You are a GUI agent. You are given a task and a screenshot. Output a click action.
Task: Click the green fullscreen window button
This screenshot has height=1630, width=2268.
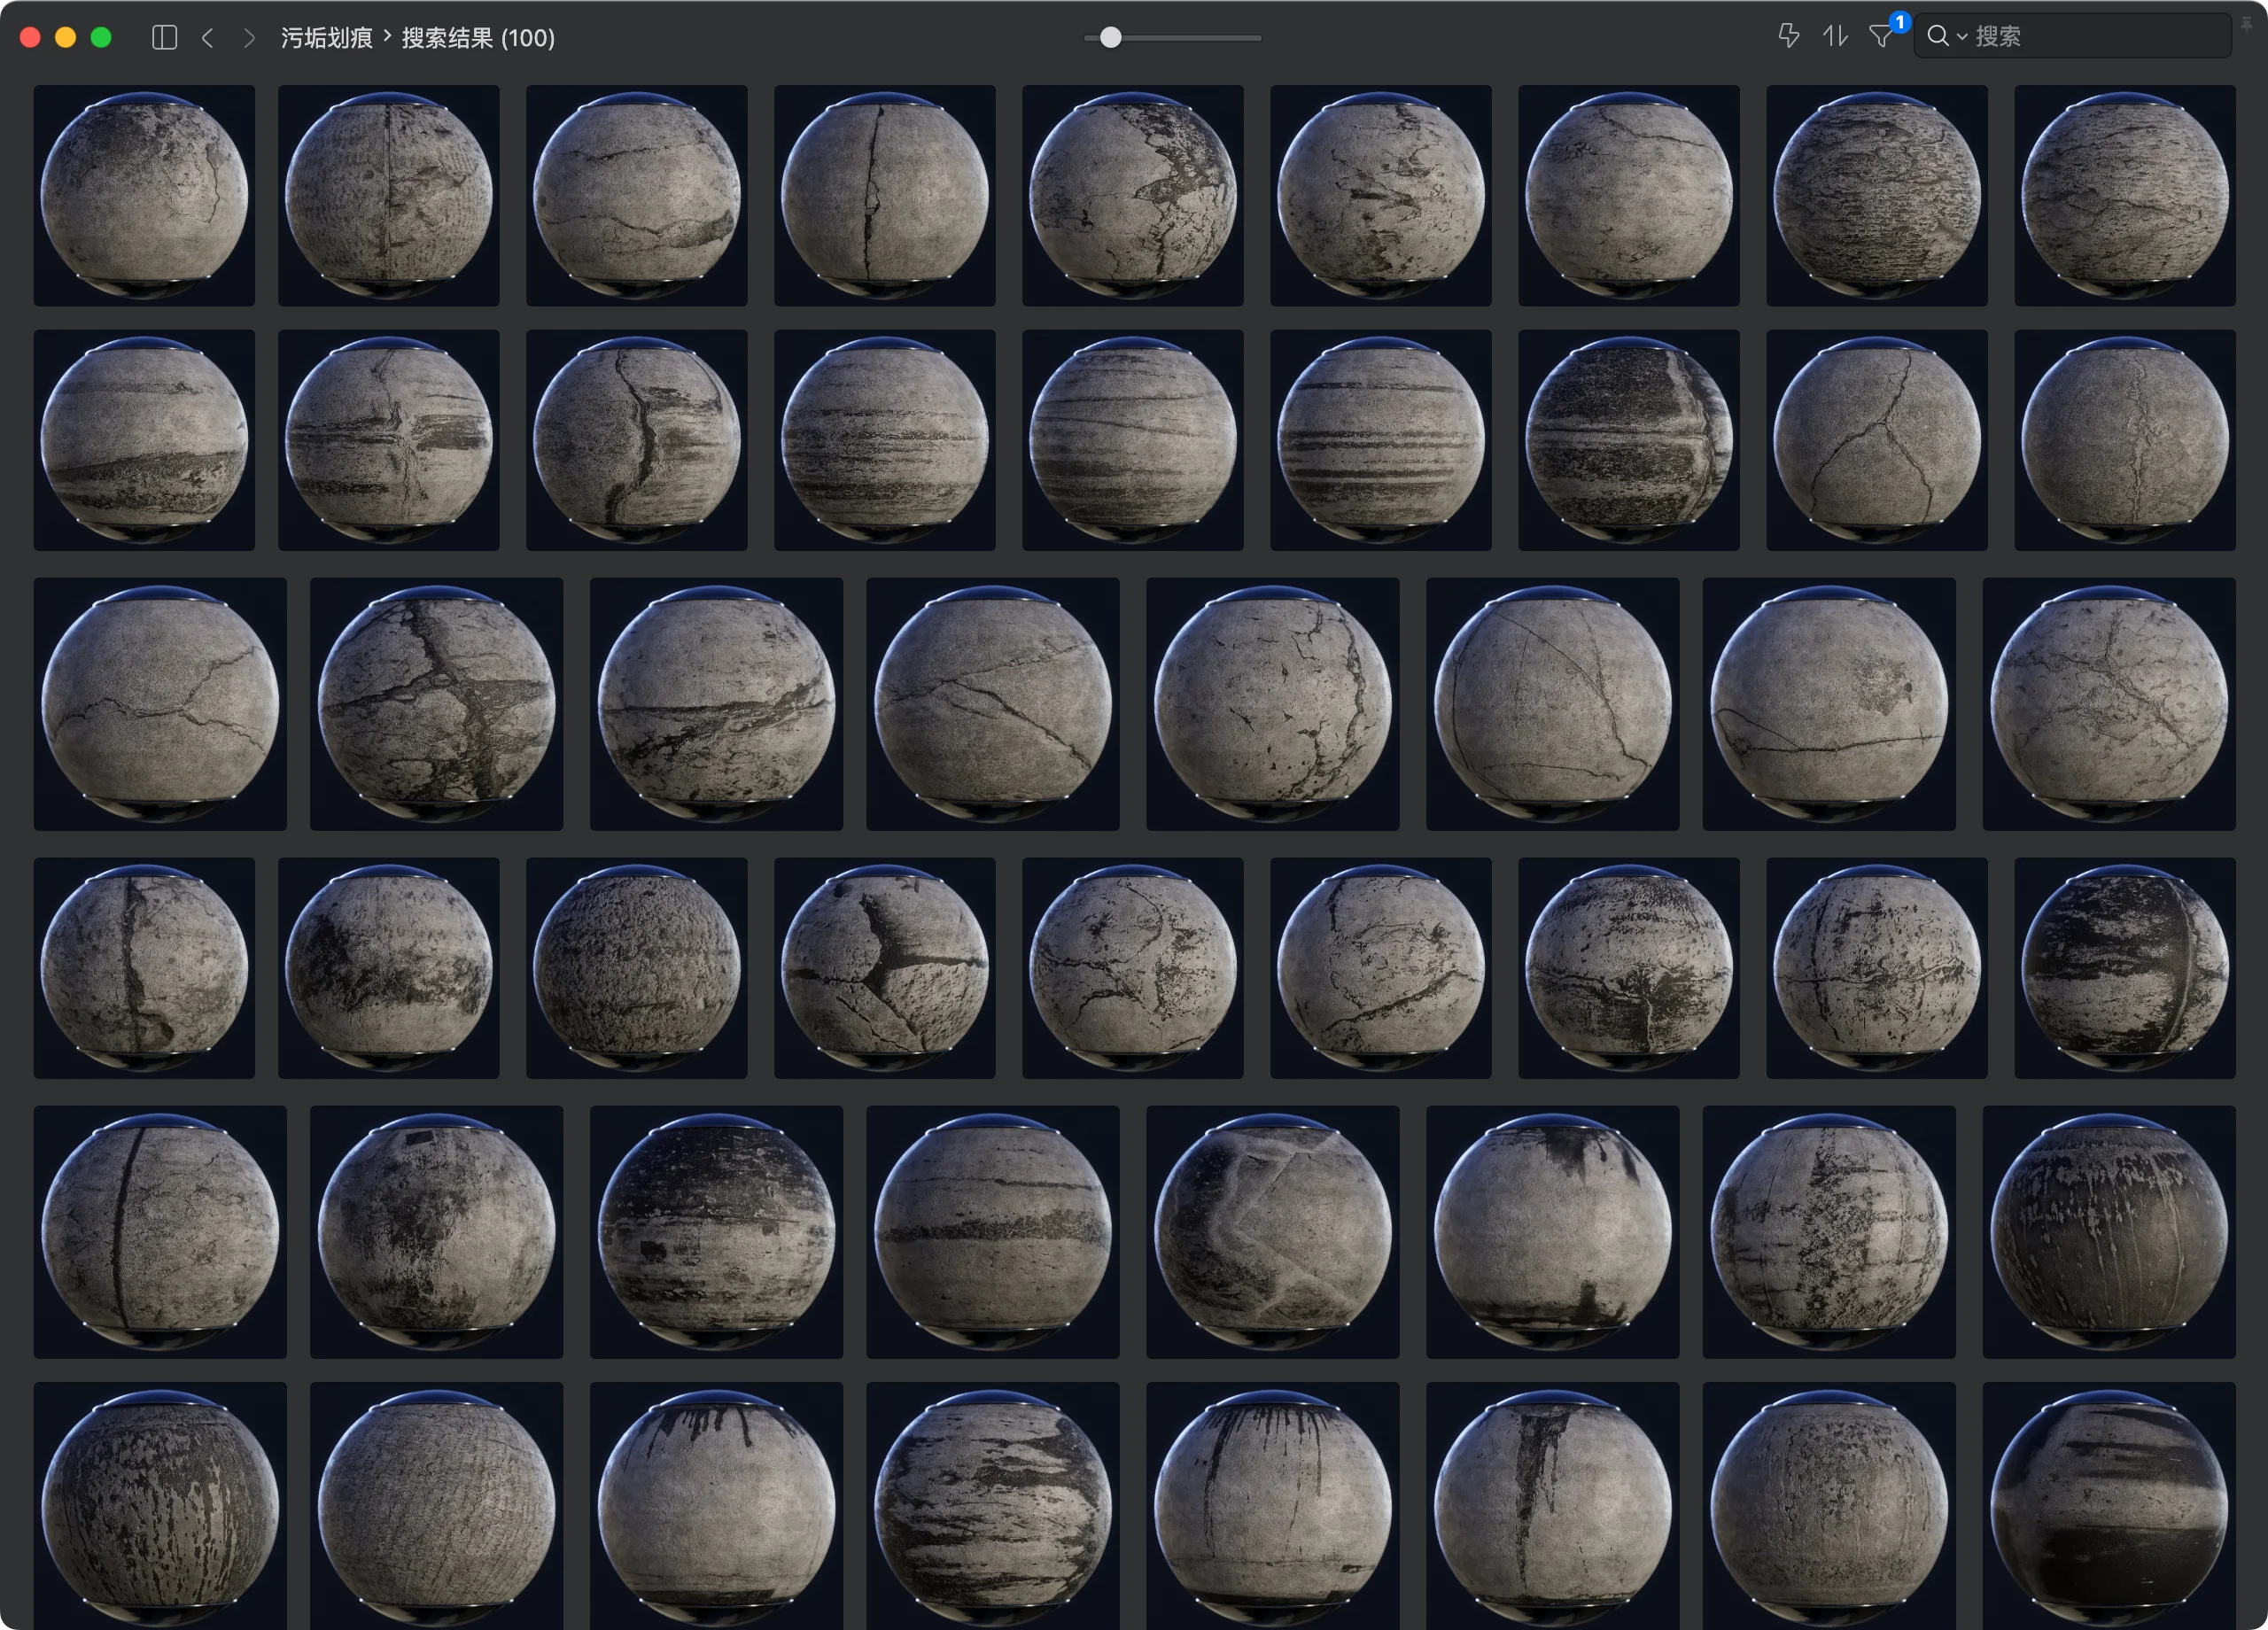[x=101, y=38]
